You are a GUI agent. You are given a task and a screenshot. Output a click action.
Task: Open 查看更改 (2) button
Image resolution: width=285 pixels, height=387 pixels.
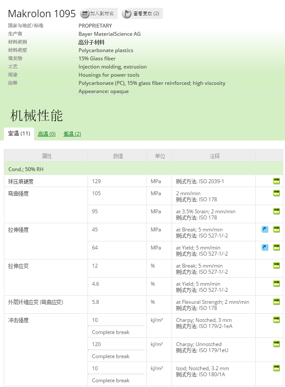coord(142,14)
